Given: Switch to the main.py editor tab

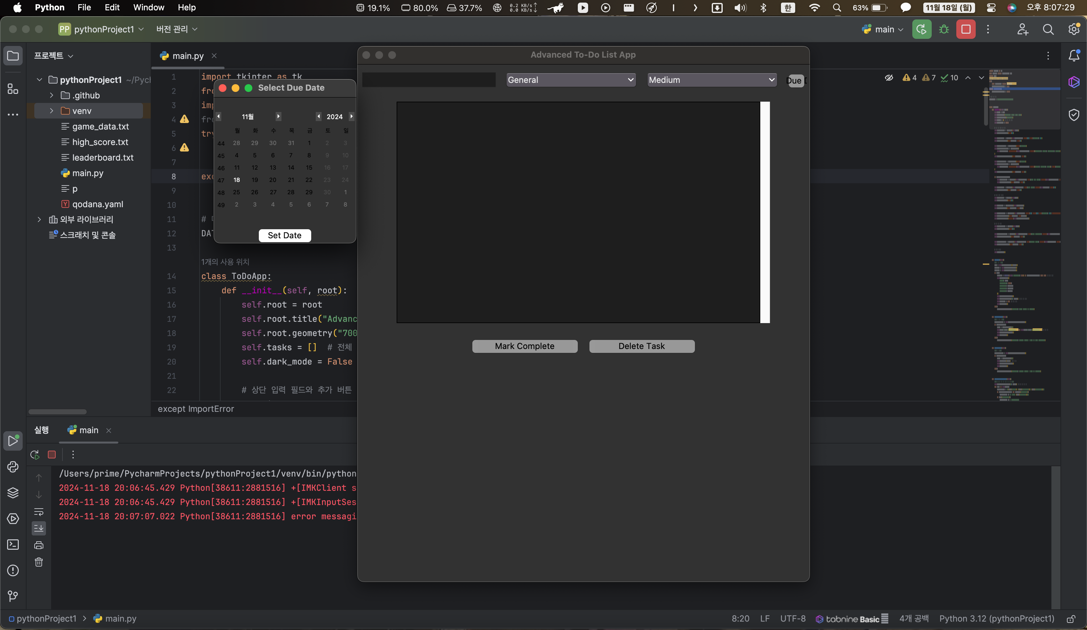Looking at the screenshot, I should tap(188, 56).
